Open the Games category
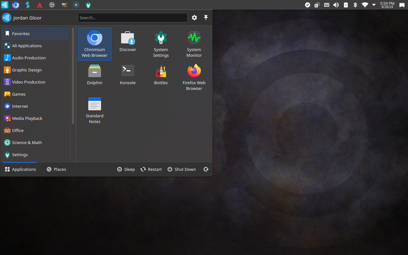This screenshot has width=408, height=255. pyautogui.click(x=35, y=94)
